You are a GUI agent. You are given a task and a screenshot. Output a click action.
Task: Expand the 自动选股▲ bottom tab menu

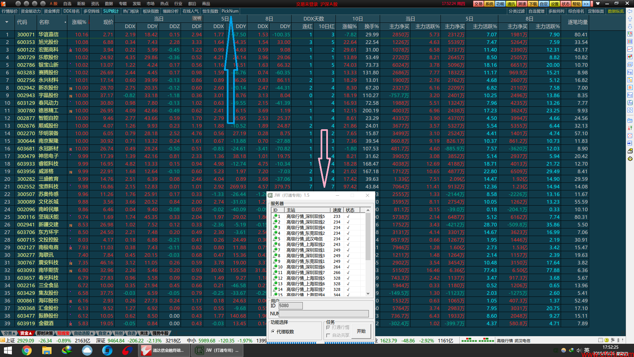coord(84,333)
